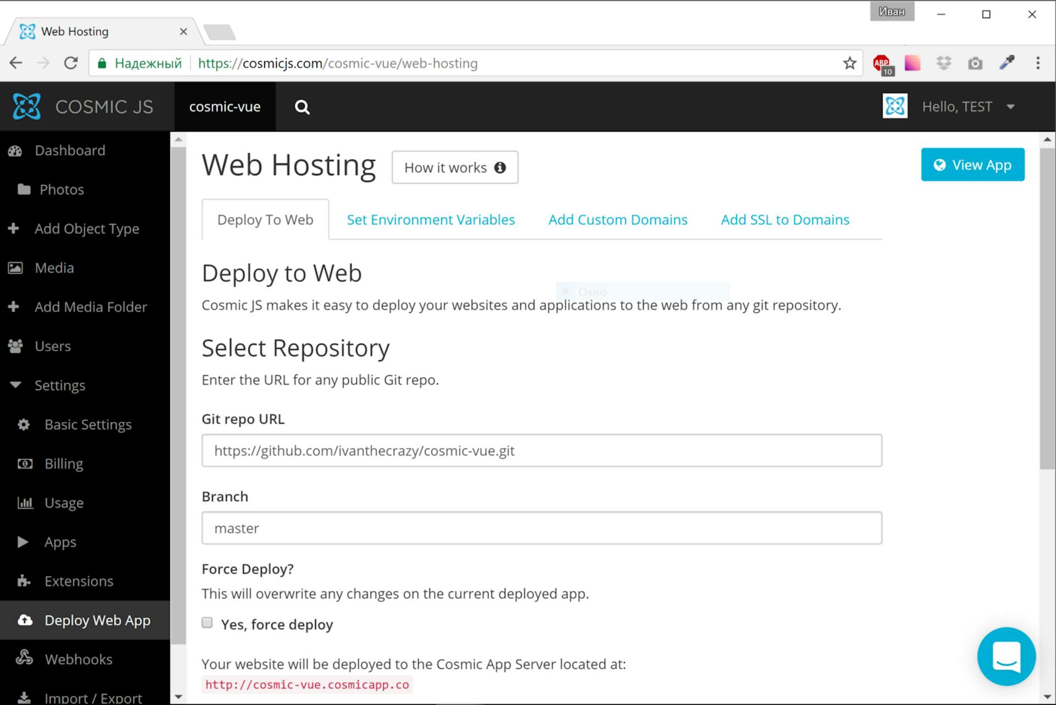The width and height of the screenshot is (1056, 705).
Task: Select Billing in the sidebar
Action: (63, 463)
